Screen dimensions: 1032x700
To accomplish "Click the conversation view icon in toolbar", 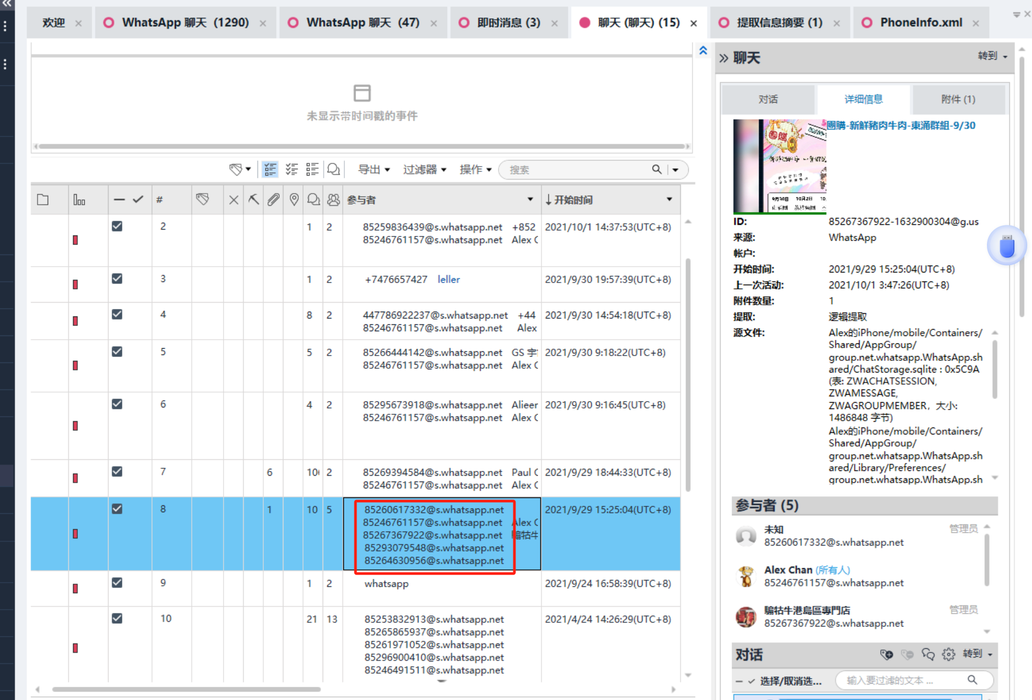I will (333, 169).
